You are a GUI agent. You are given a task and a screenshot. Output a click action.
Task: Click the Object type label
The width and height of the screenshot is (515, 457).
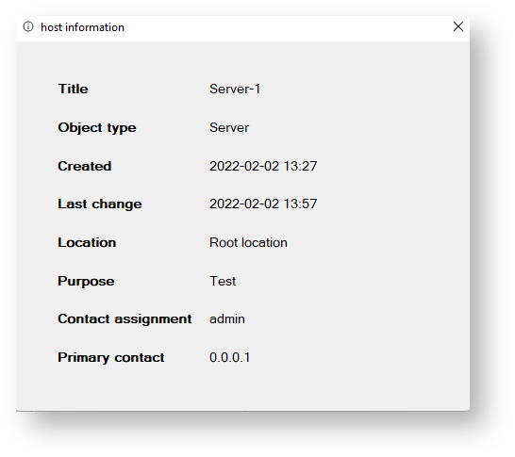[x=97, y=127]
